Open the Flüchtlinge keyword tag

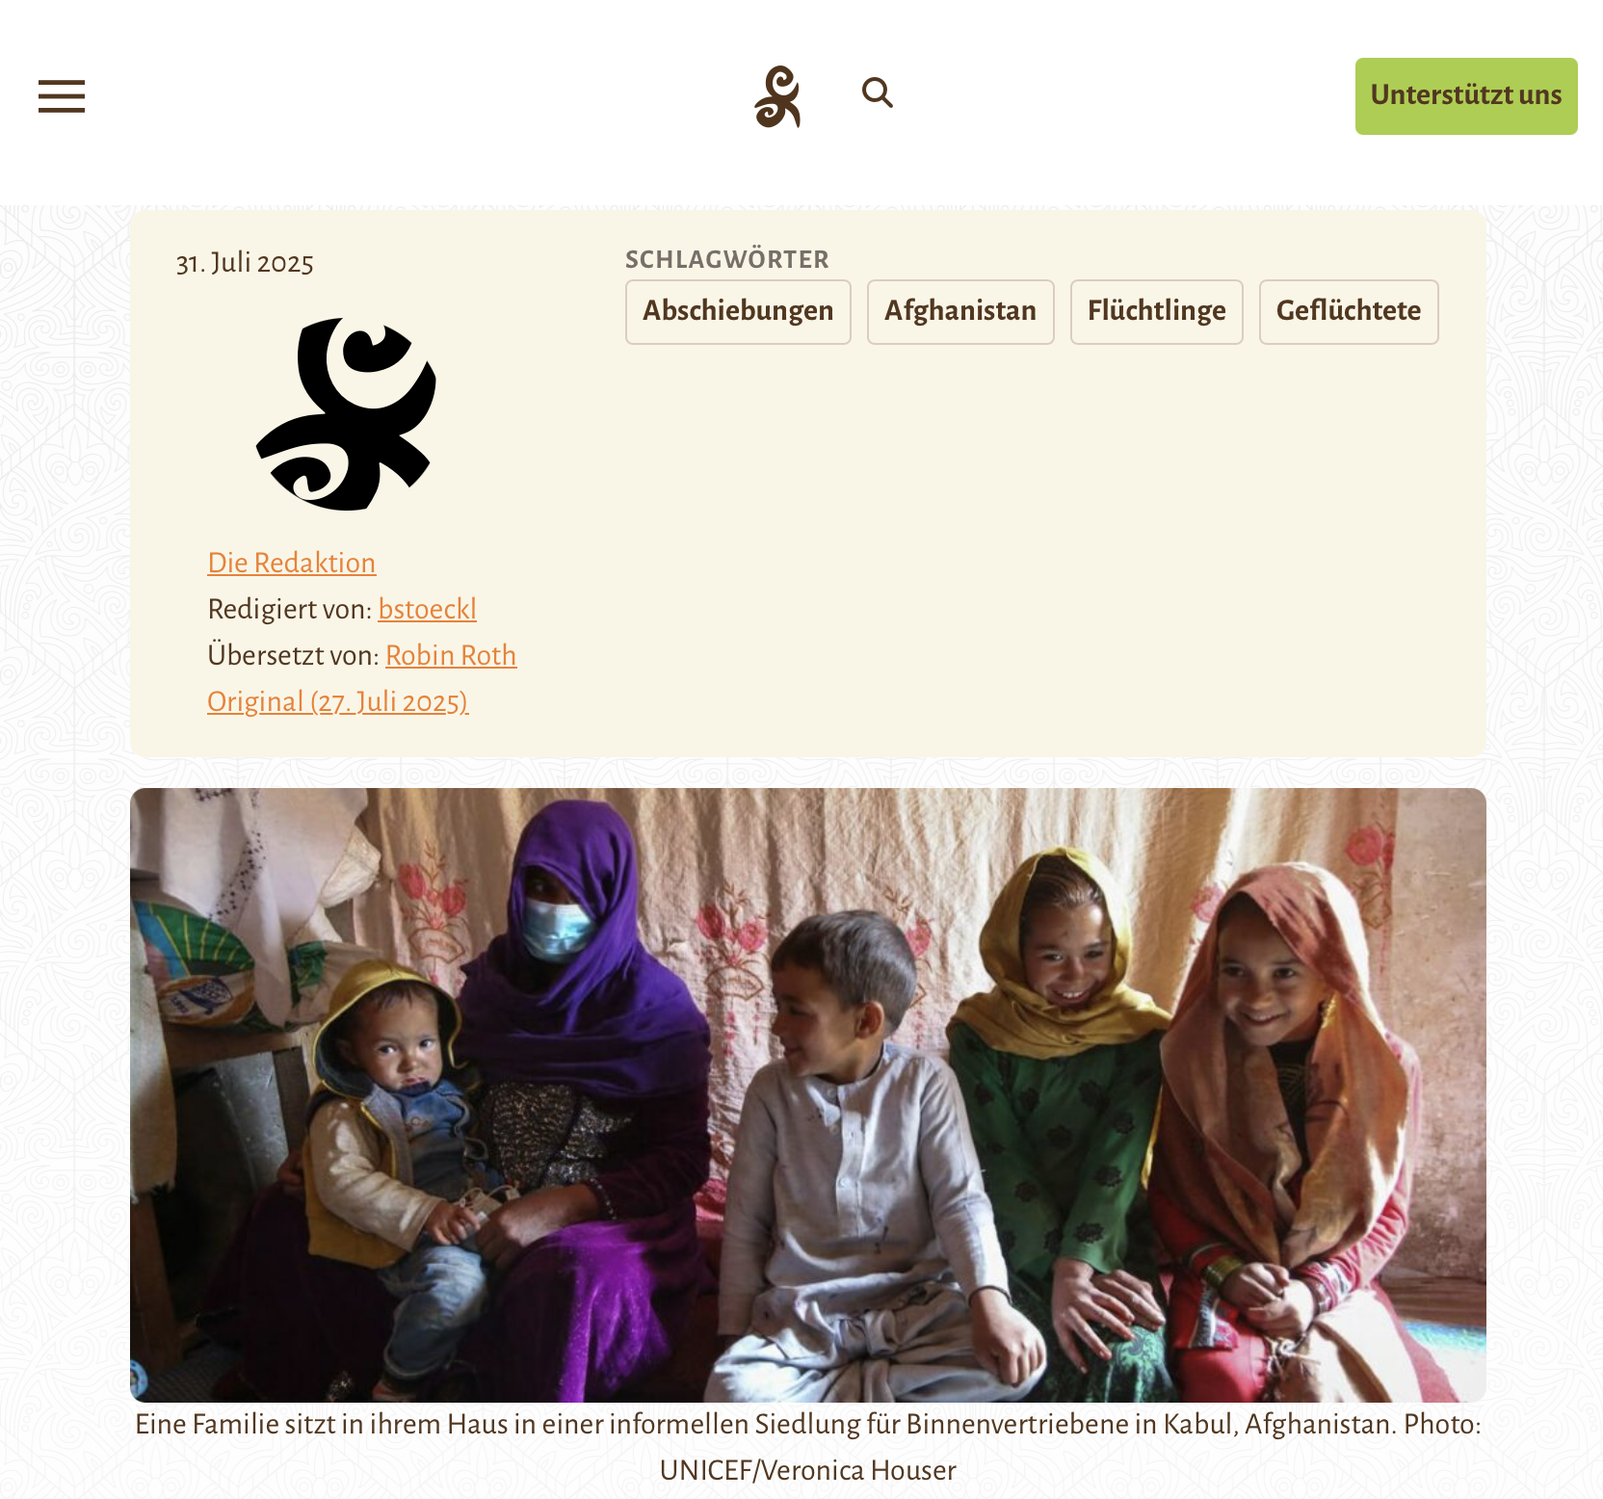point(1156,311)
